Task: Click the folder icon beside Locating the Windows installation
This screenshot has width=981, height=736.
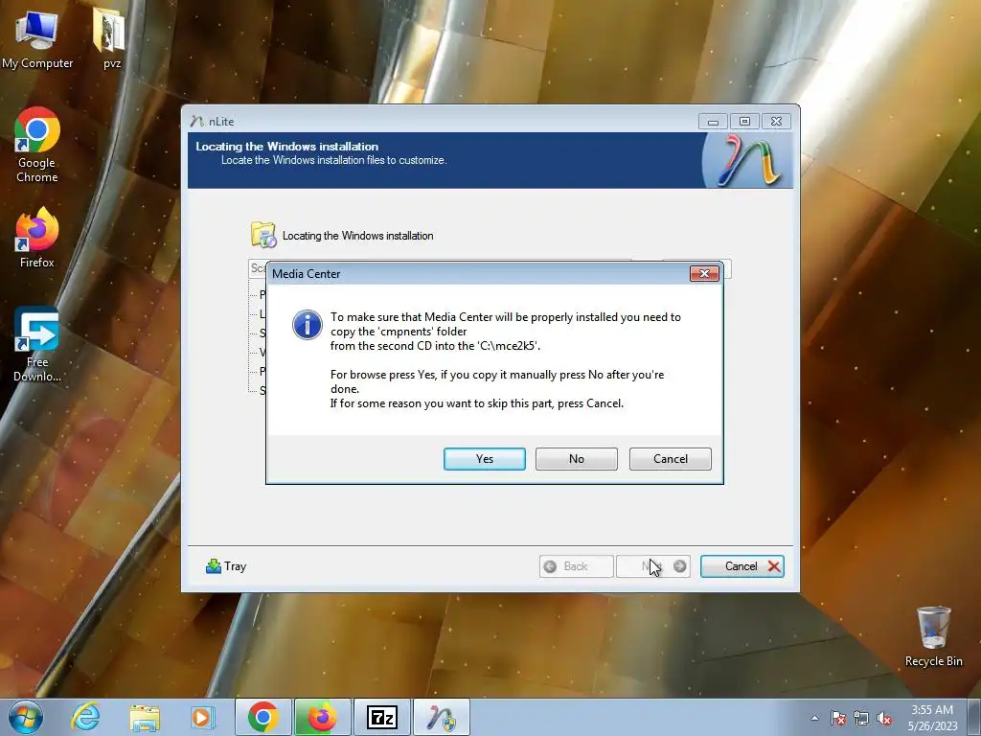Action: coord(263,235)
